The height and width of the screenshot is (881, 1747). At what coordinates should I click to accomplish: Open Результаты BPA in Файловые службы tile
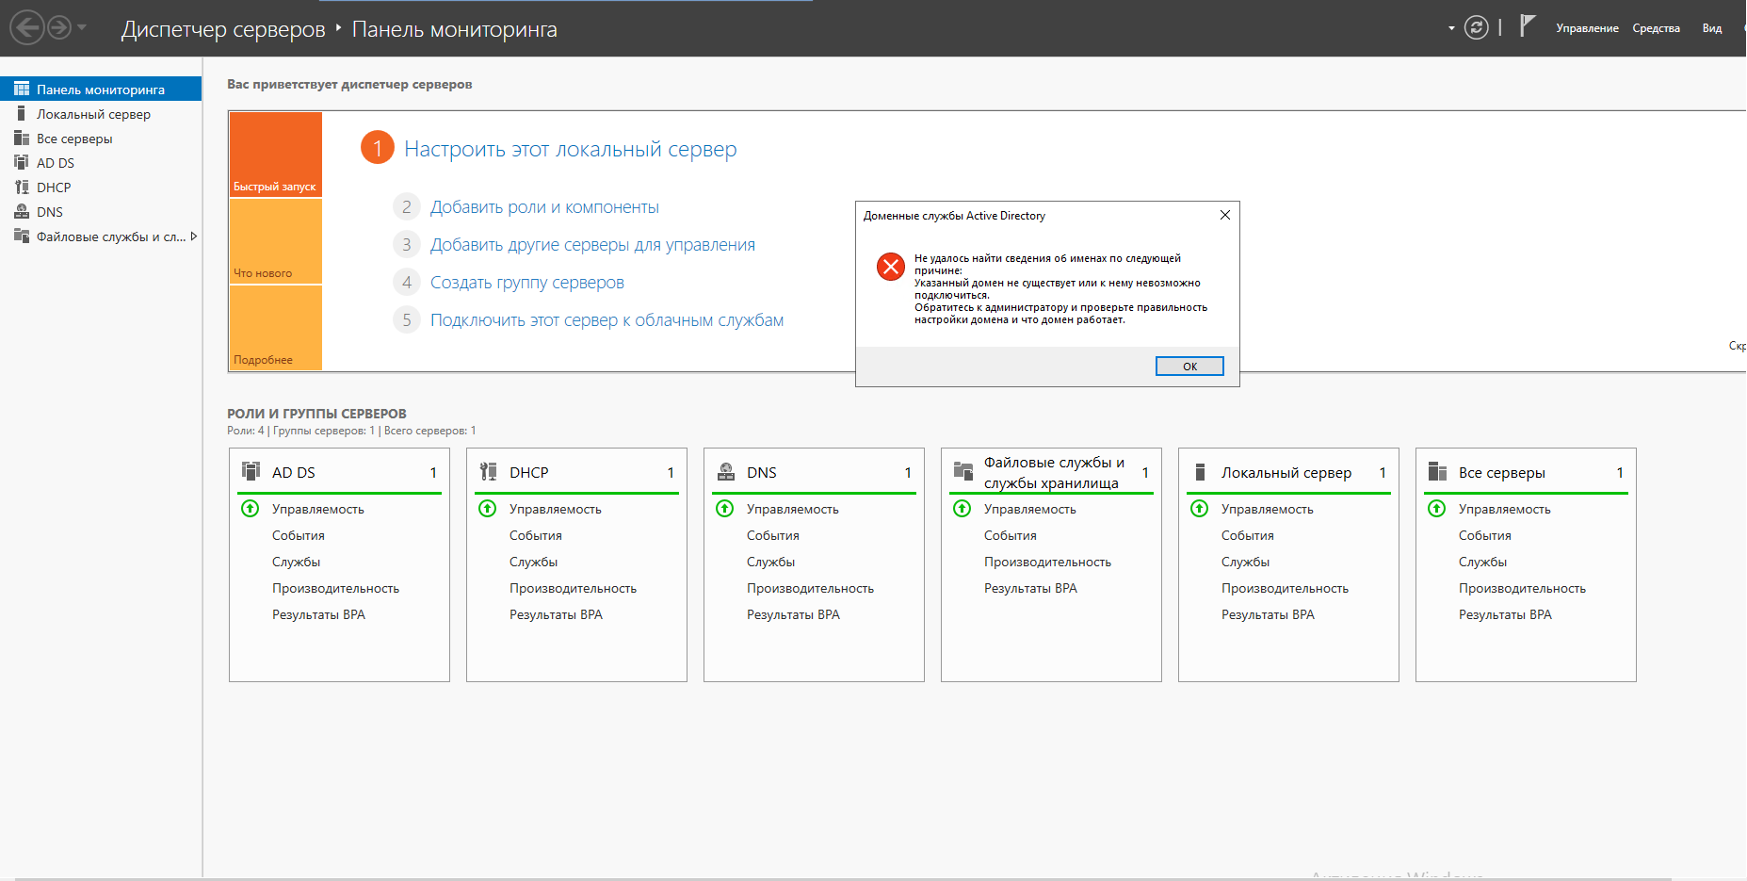click(1030, 588)
